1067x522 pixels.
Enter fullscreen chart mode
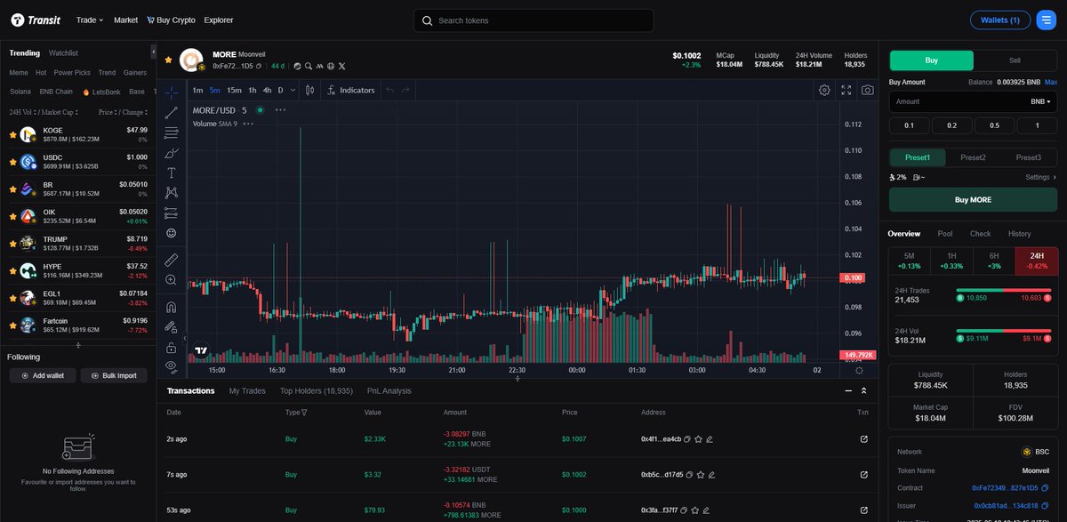click(846, 90)
